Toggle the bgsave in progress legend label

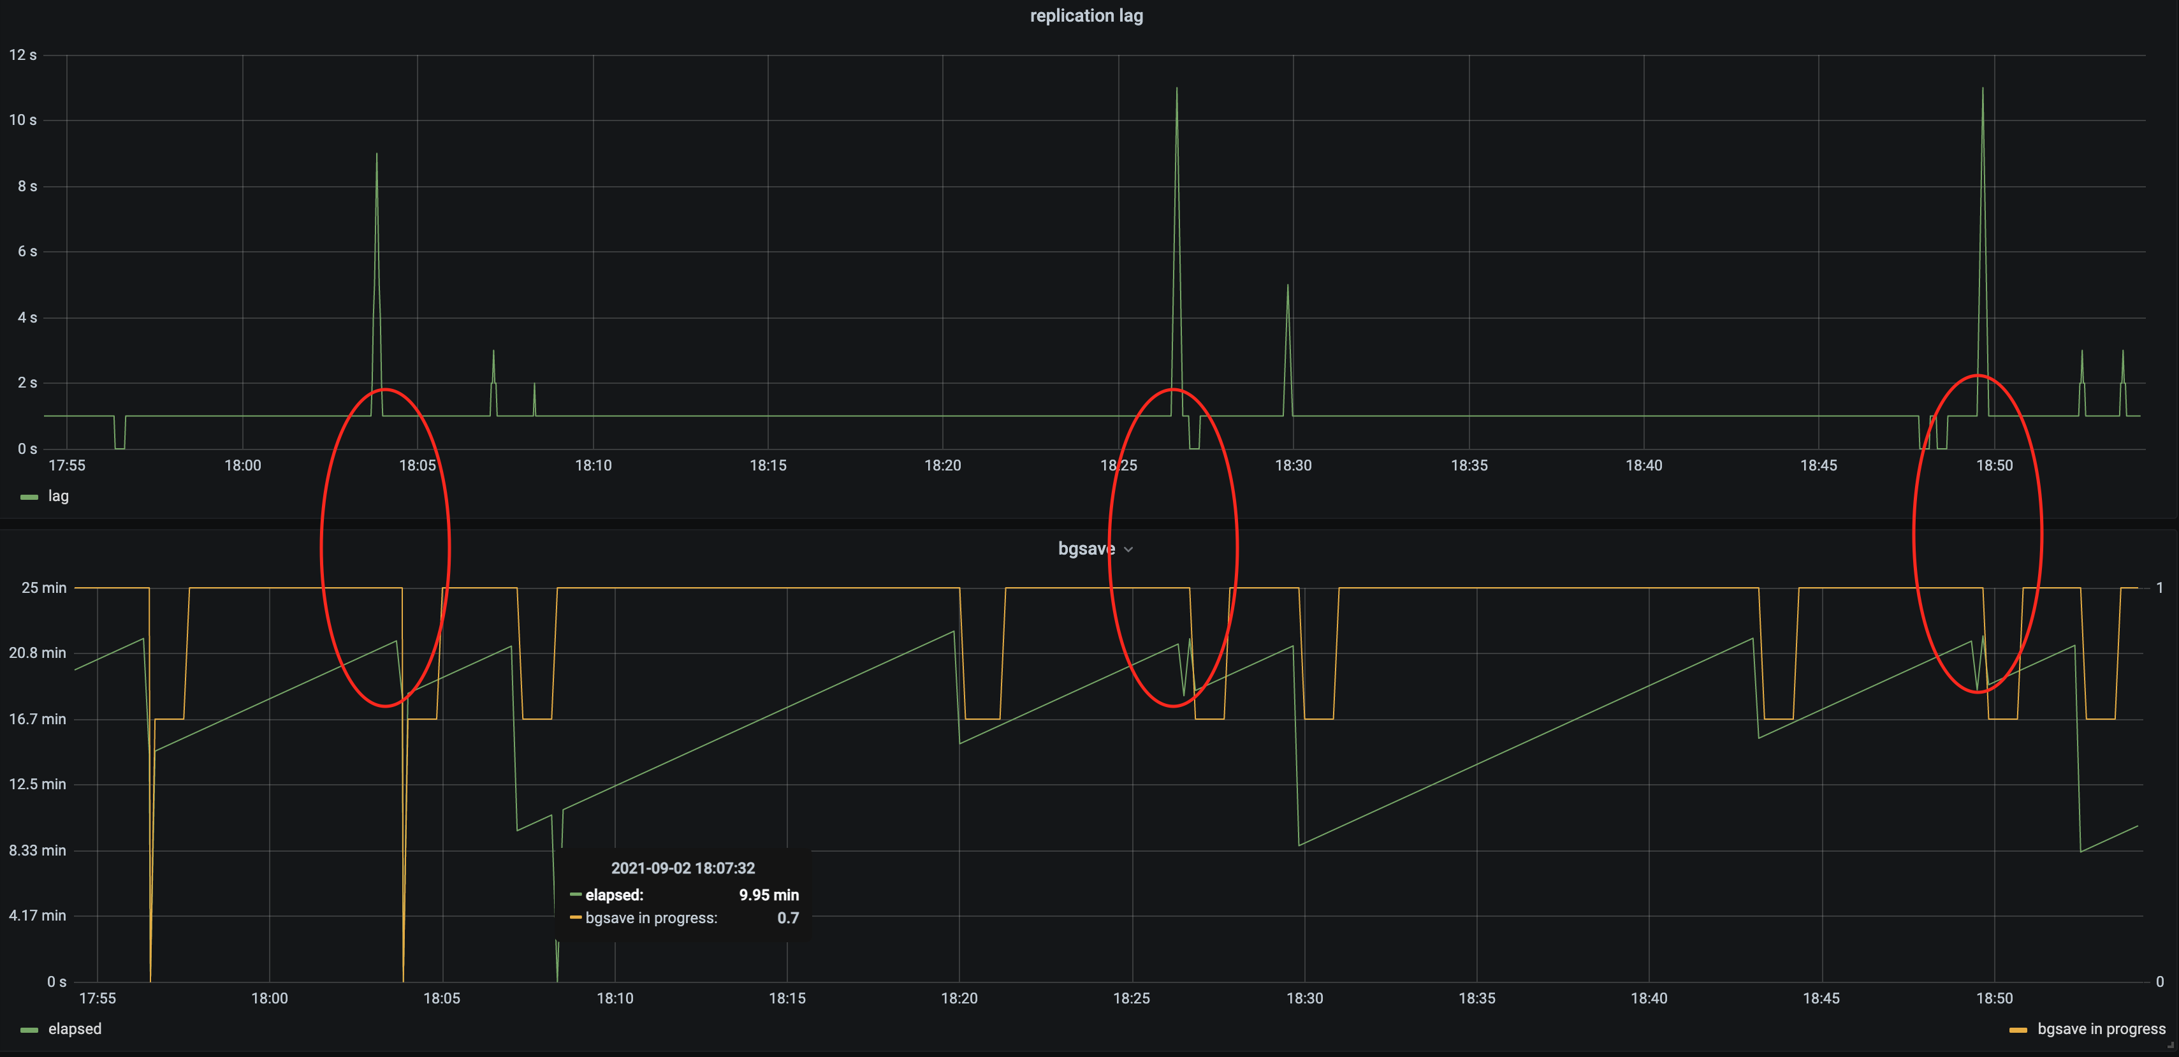tap(2101, 1029)
